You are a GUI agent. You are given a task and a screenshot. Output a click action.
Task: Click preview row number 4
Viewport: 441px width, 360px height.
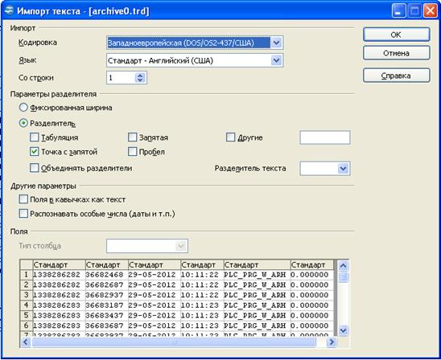coord(27,305)
